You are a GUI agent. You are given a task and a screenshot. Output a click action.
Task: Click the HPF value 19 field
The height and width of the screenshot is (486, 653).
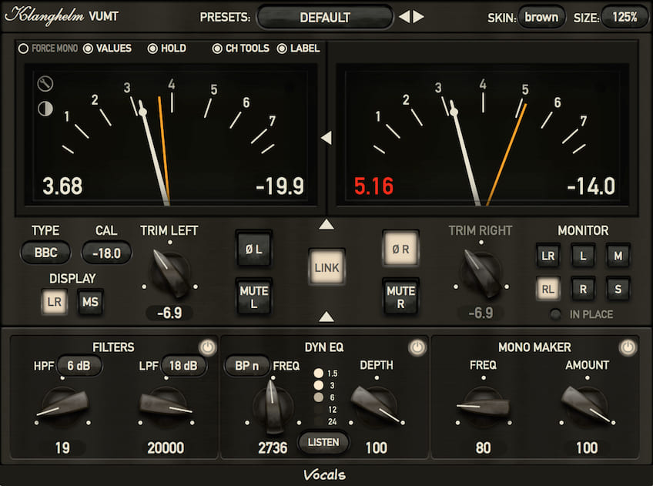coord(62,447)
